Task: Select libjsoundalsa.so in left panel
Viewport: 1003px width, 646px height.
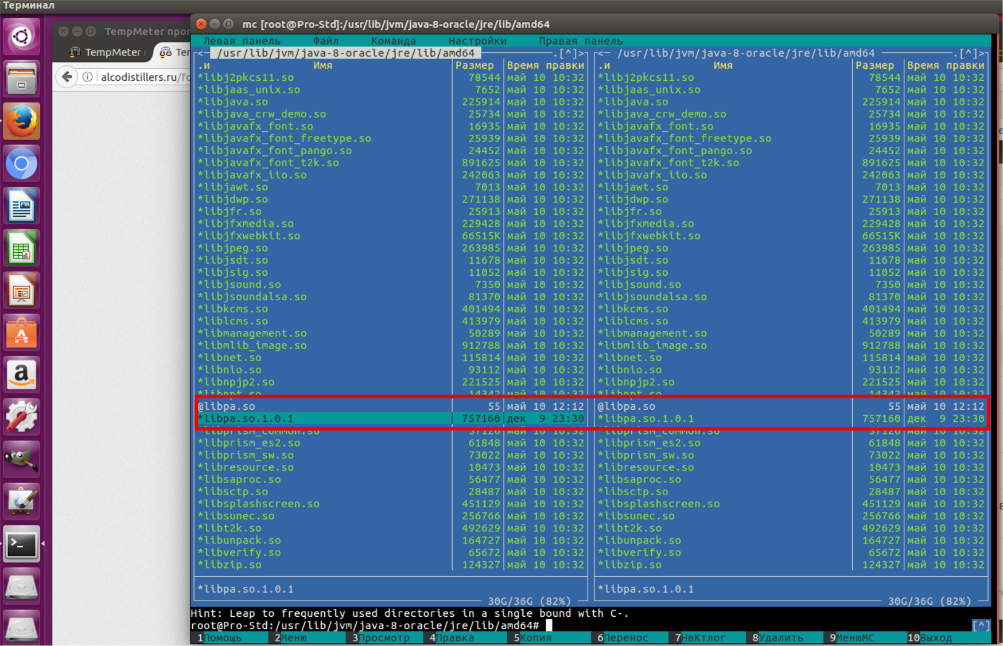Action: click(x=390, y=297)
